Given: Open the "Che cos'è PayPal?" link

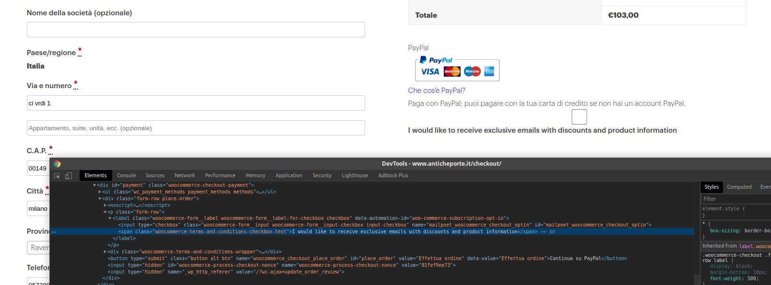Looking at the screenshot, I should 437,91.
